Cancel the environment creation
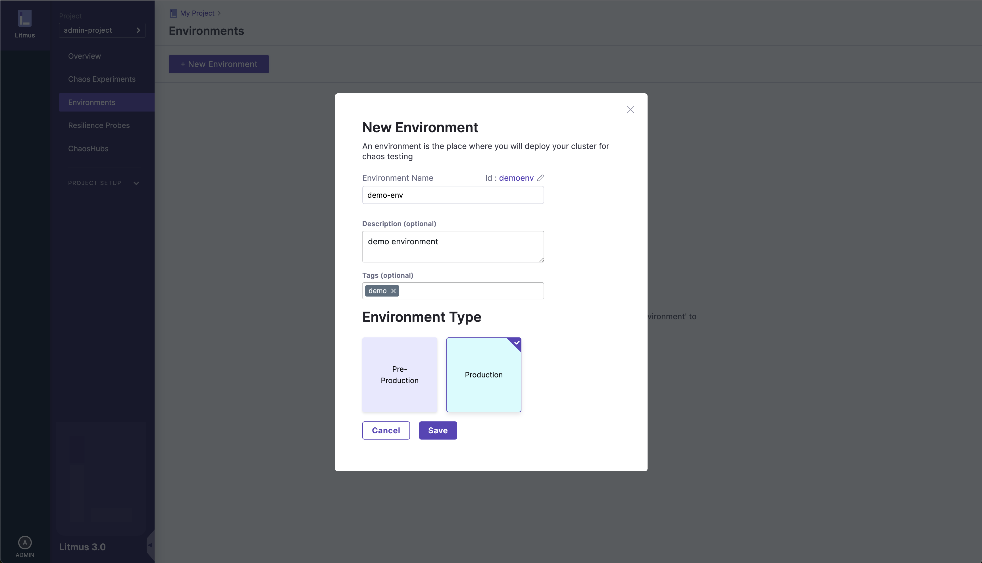 (386, 430)
